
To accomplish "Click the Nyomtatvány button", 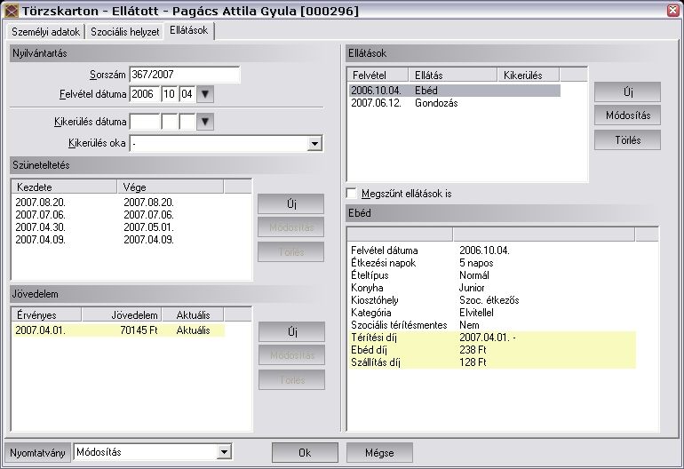I will [37, 452].
